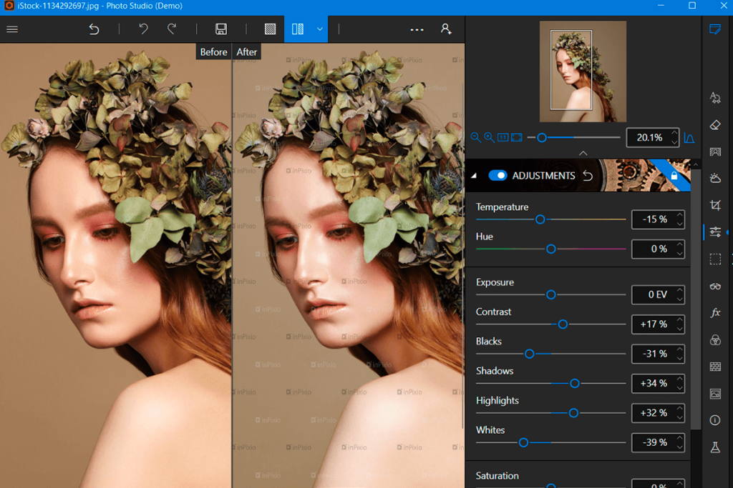The height and width of the screenshot is (488, 733).
Task: Open the fx effects panel
Action: [x=715, y=312]
